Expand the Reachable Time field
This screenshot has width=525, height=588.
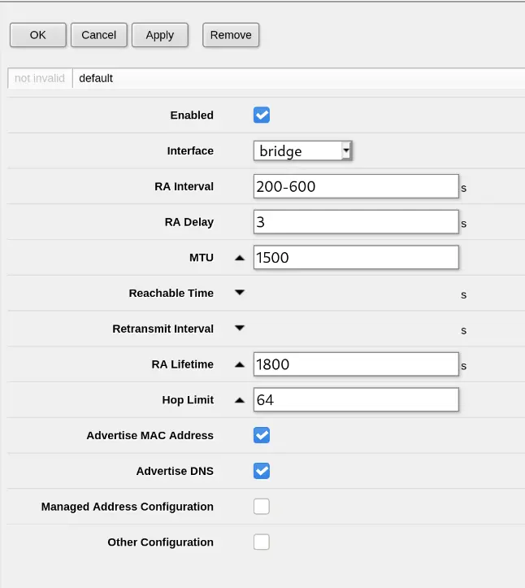(240, 293)
